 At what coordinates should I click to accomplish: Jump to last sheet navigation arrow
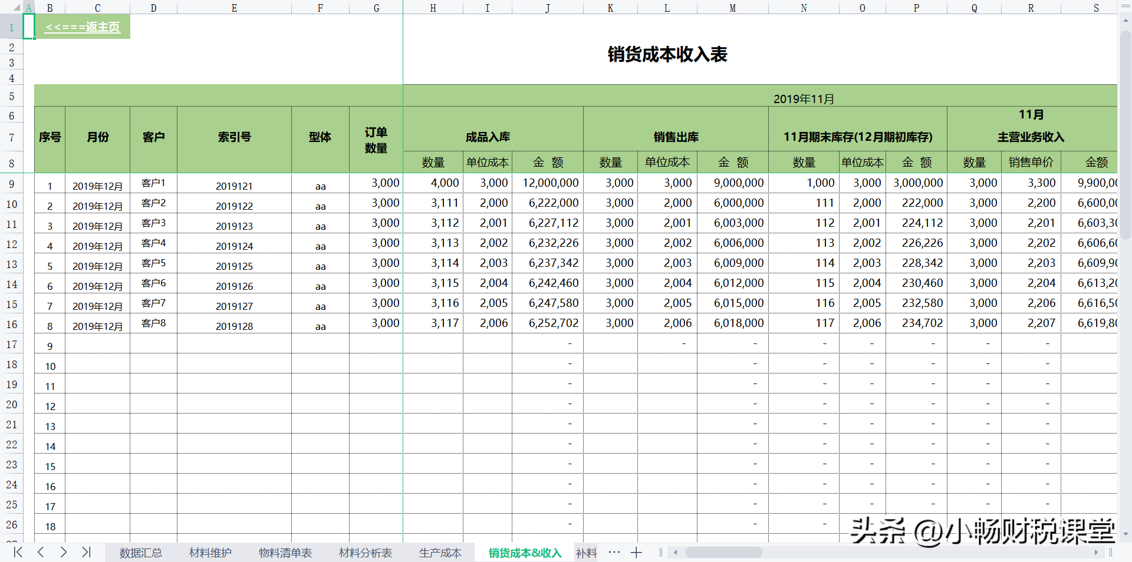86,552
